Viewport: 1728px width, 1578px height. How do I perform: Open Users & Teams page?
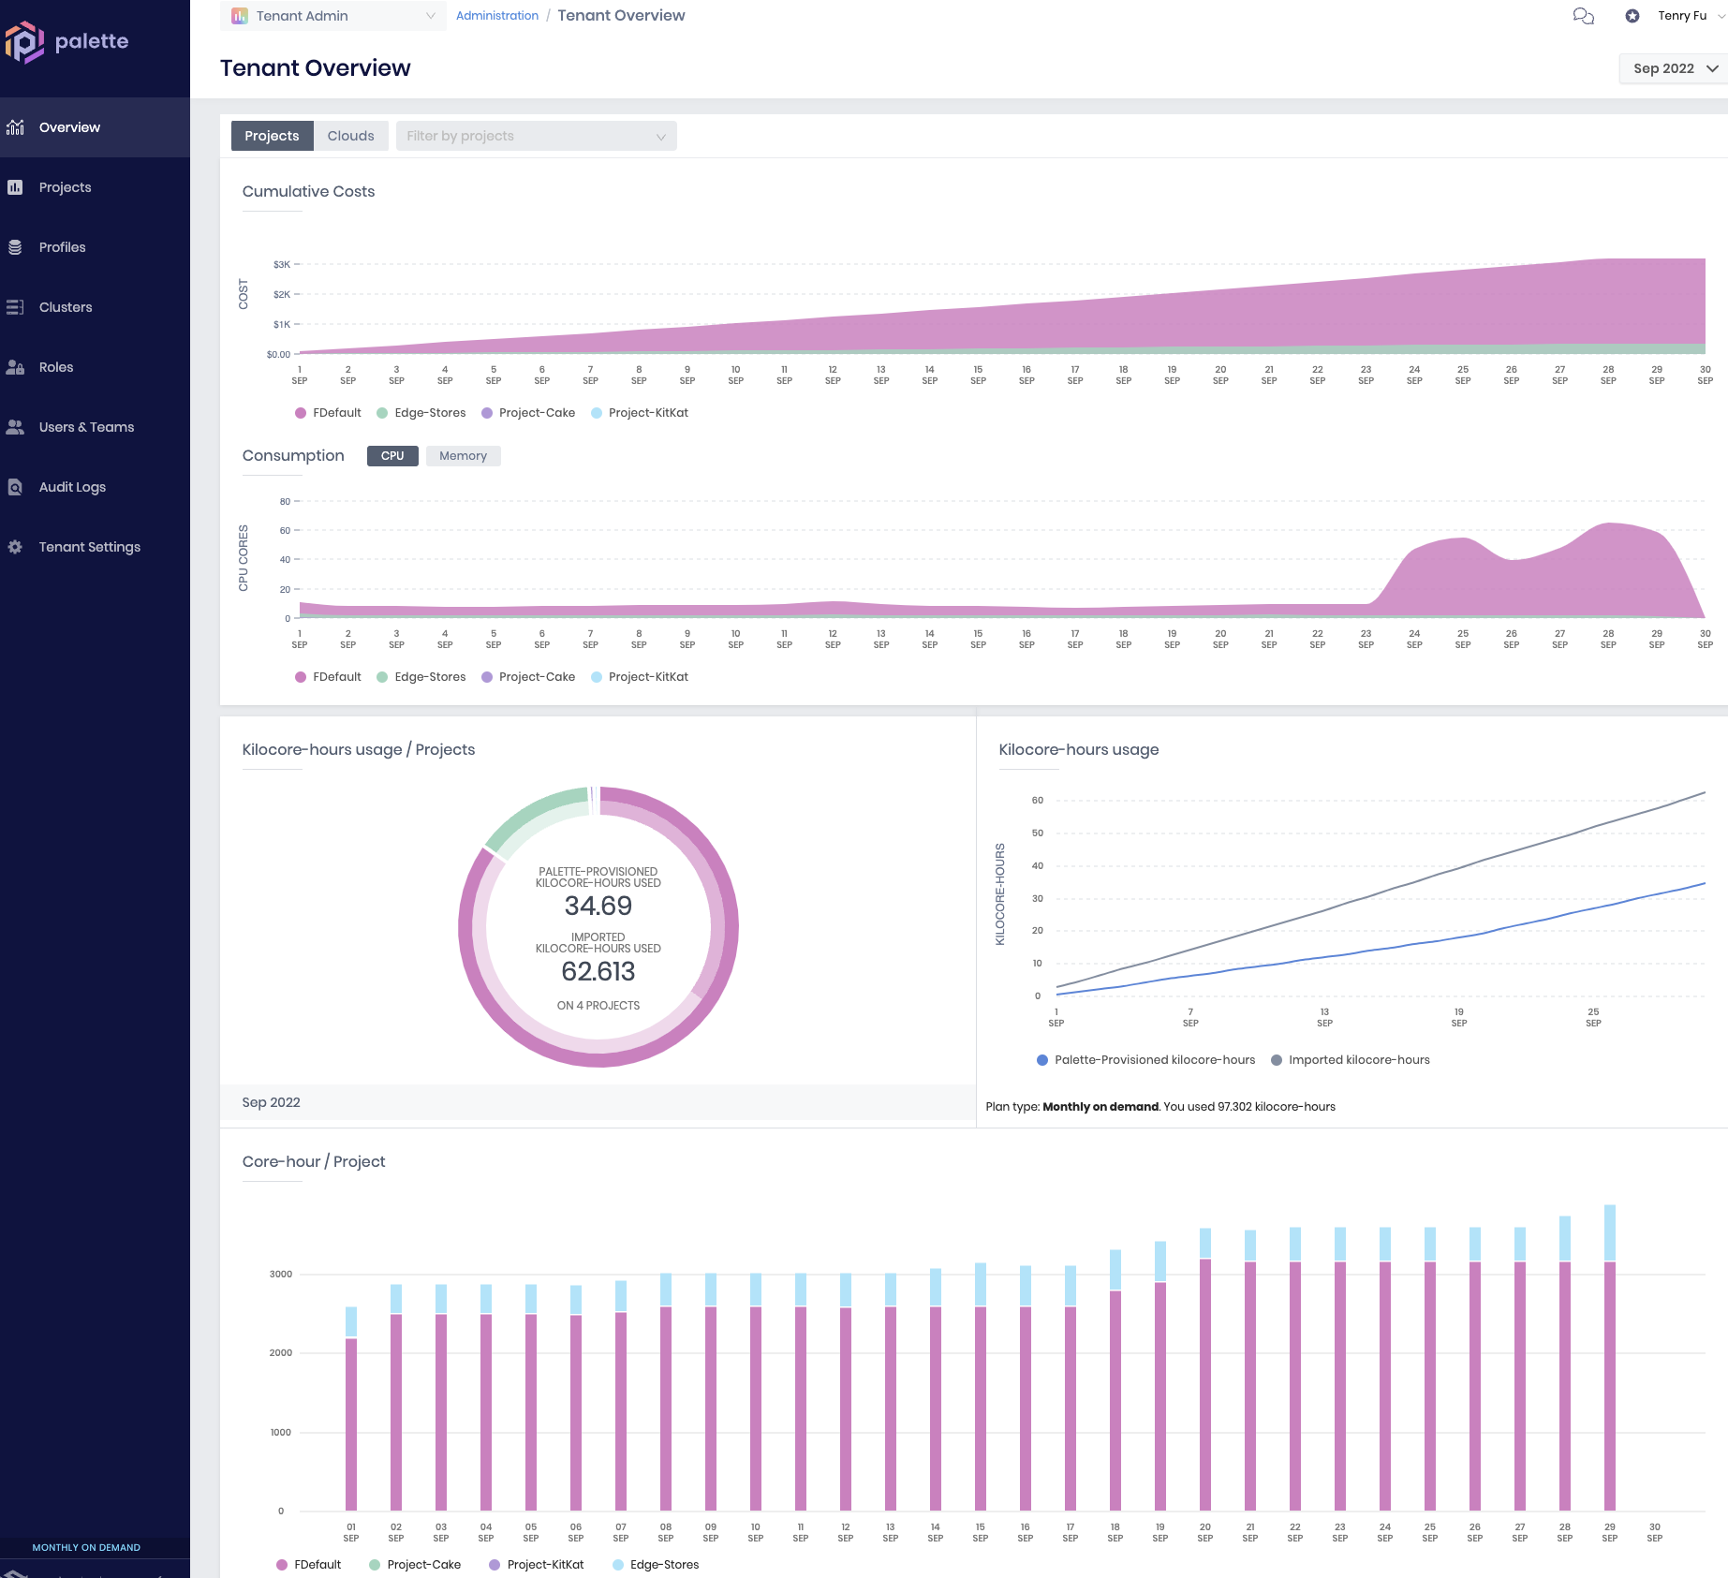click(x=87, y=427)
